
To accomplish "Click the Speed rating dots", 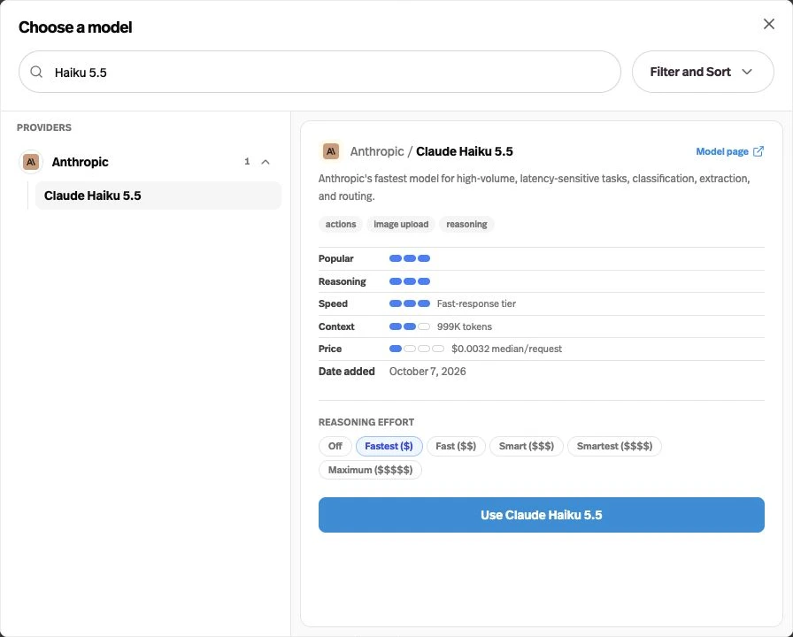I will [410, 303].
